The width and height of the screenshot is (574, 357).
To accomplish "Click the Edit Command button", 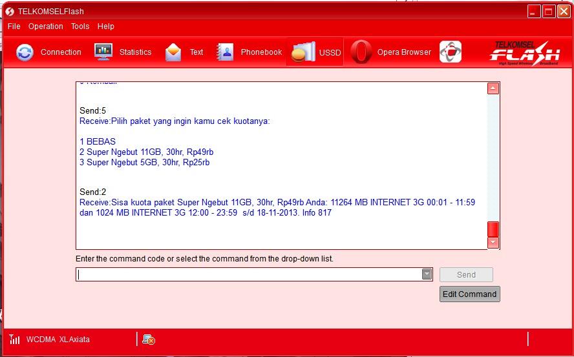I will (470, 294).
